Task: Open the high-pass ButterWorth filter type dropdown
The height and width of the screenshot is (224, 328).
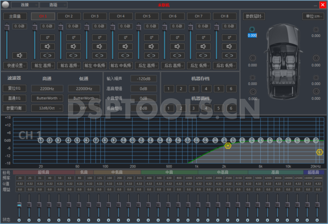Action: [50, 98]
